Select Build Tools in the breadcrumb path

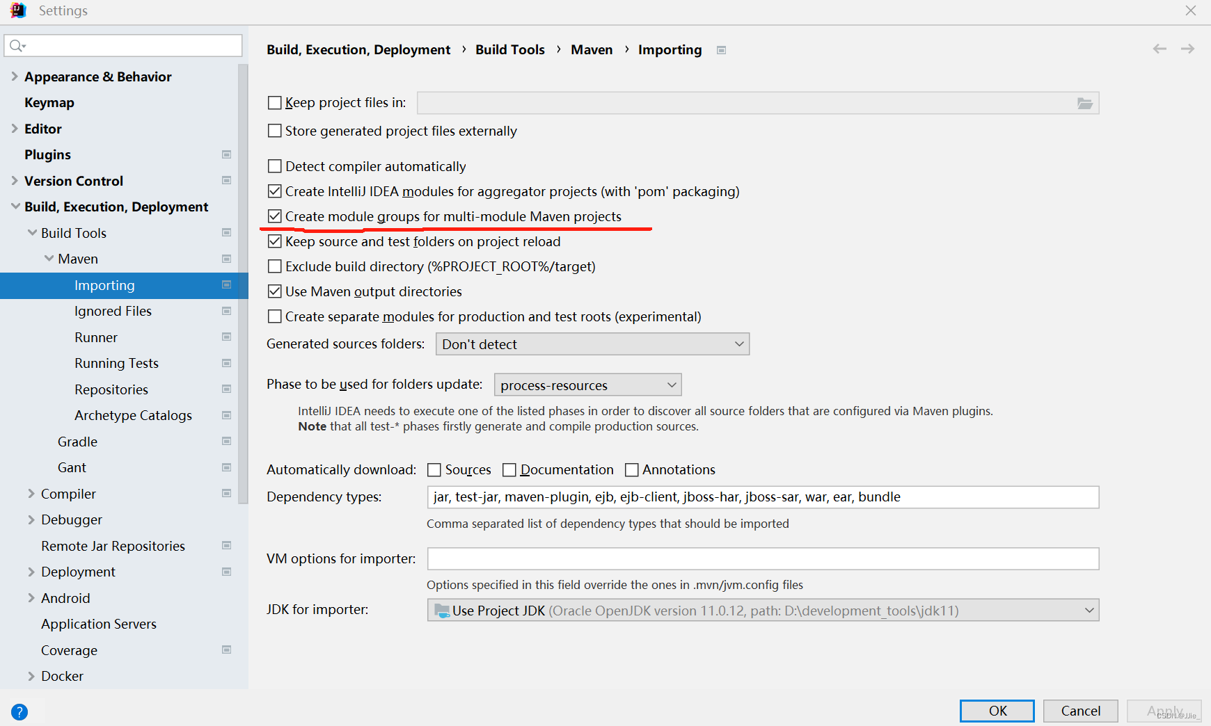click(510, 49)
